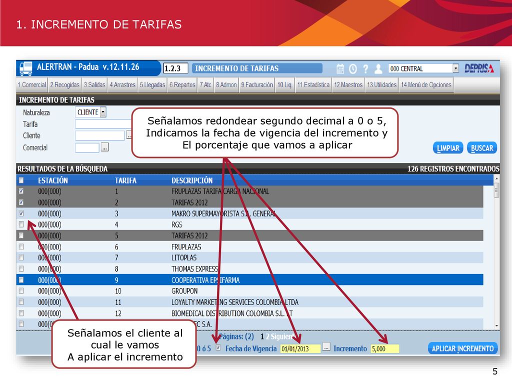Open the 5.Llegadas menu
Viewport: 512px width, 384px height.
tap(152, 85)
